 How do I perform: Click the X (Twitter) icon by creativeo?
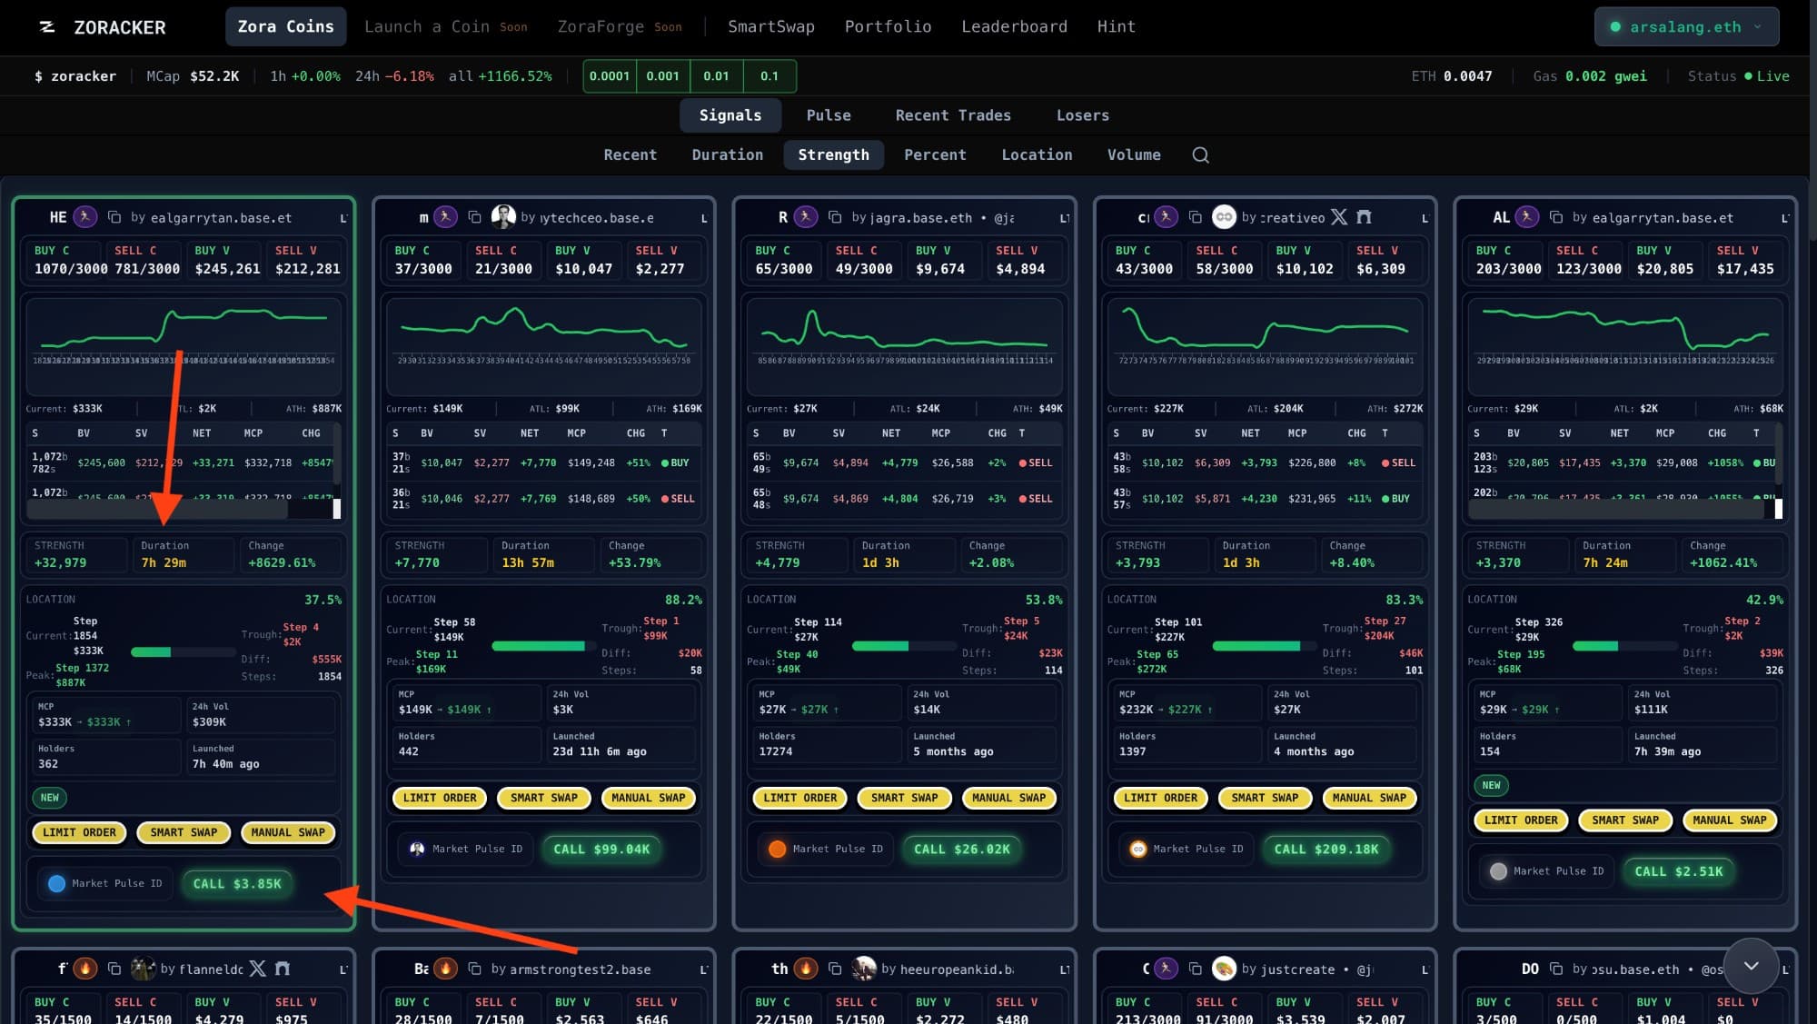pyautogui.click(x=1338, y=217)
